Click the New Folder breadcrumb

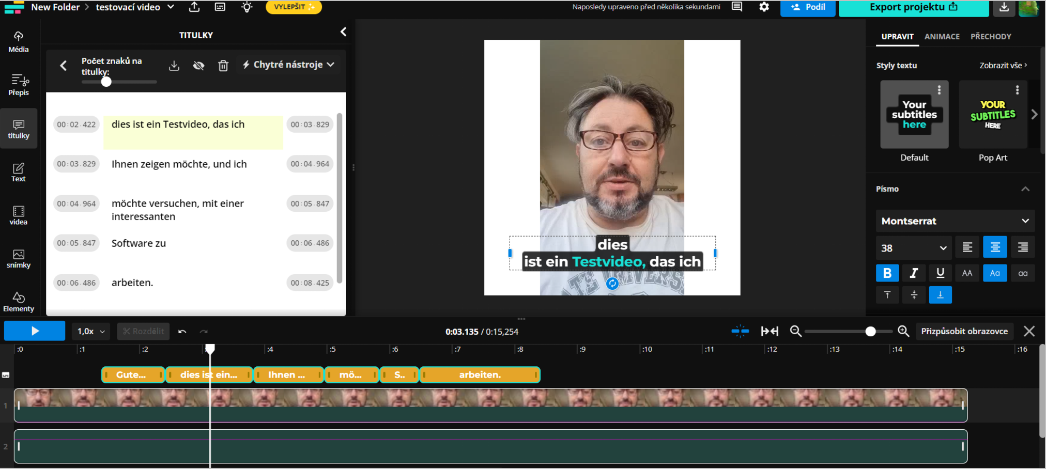(x=55, y=7)
